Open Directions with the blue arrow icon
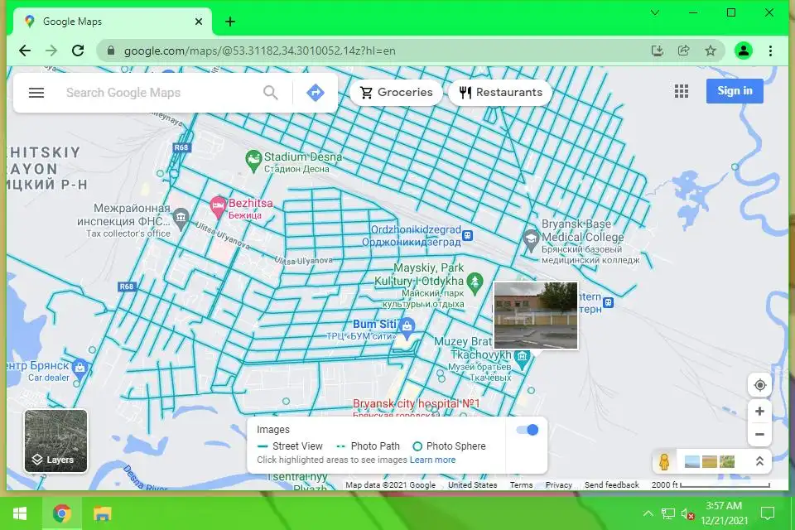This screenshot has height=530, width=795. point(316,93)
